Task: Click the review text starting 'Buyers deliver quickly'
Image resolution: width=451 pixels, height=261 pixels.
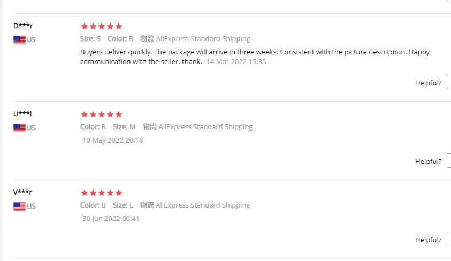Action: (255, 57)
